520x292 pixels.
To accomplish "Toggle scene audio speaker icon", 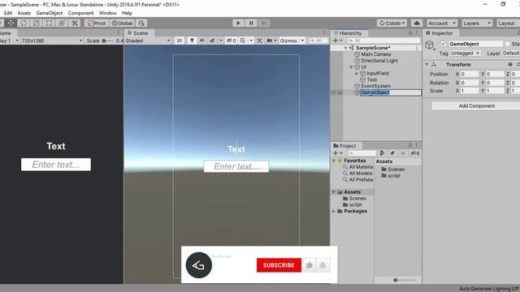I will tap(202, 41).
